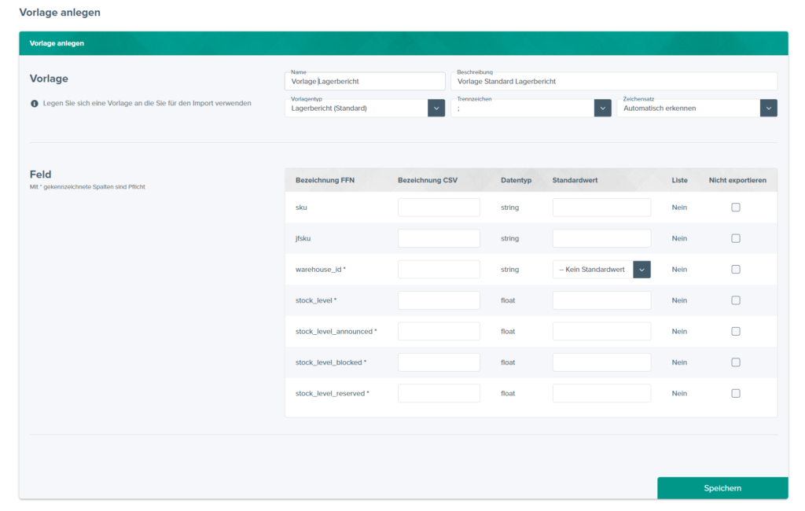This screenshot has height=511, width=805.
Task: Toggle 'Nicht exportieren' for stock_level_blocked
Action: (x=736, y=362)
